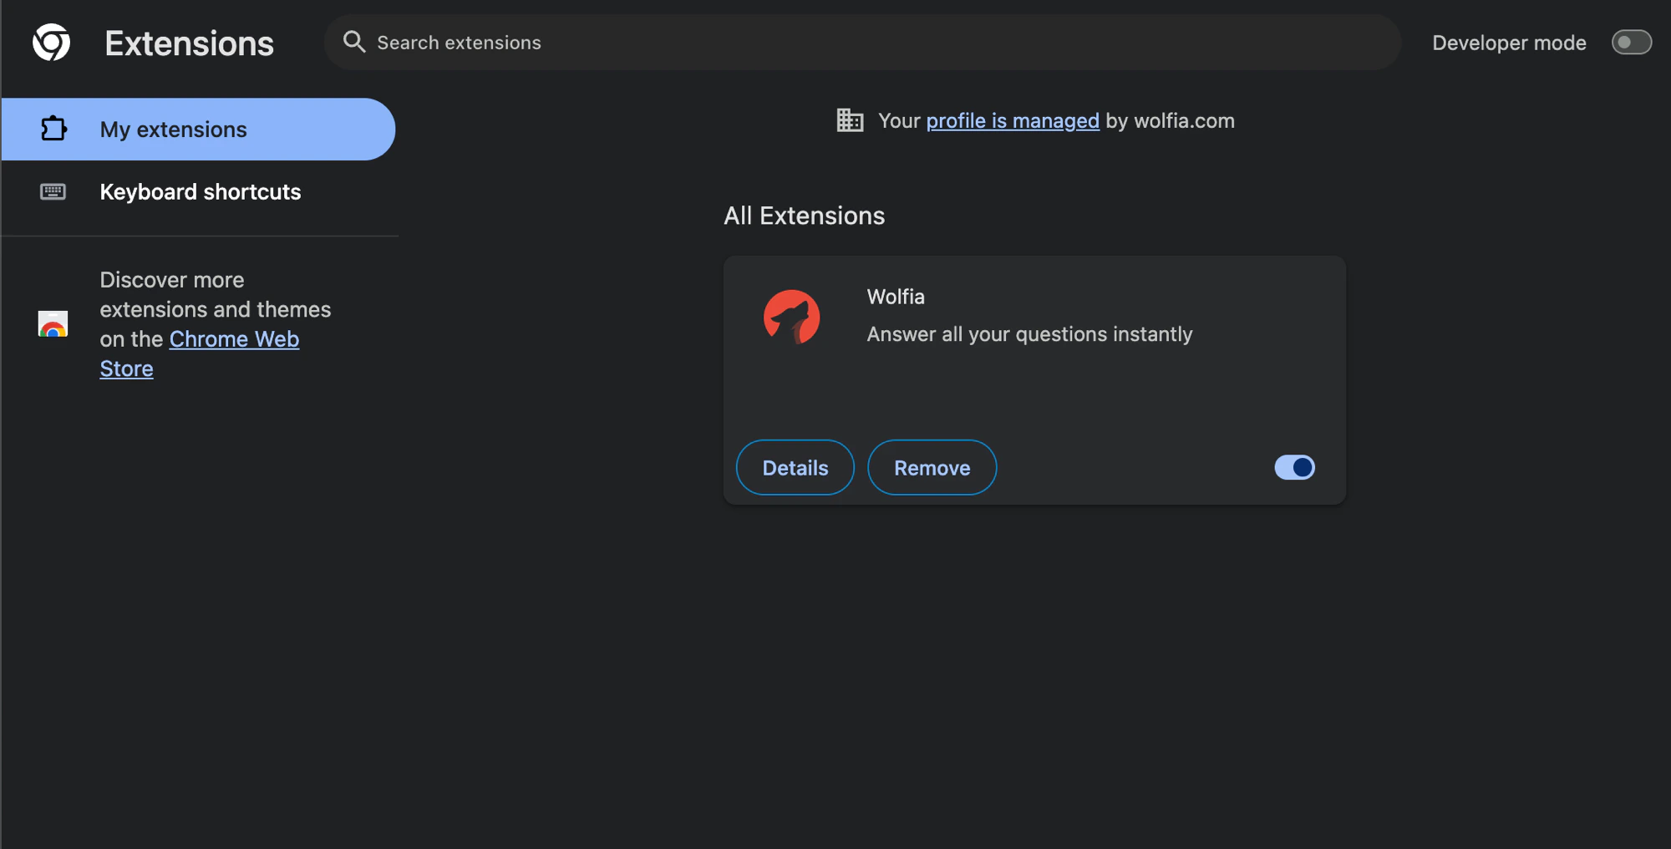Screen dimensions: 1671x849
Task: Click the 'Developer mode' label
Action: [x=1509, y=43]
